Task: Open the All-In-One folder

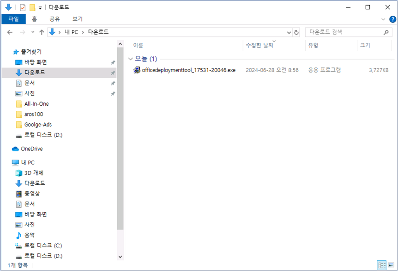Action: coord(36,104)
